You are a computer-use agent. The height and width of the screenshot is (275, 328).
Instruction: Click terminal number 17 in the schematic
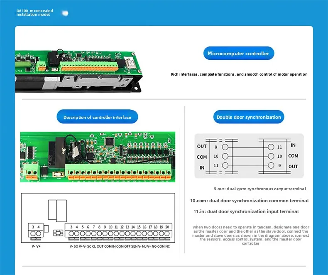tap(150, 227)
